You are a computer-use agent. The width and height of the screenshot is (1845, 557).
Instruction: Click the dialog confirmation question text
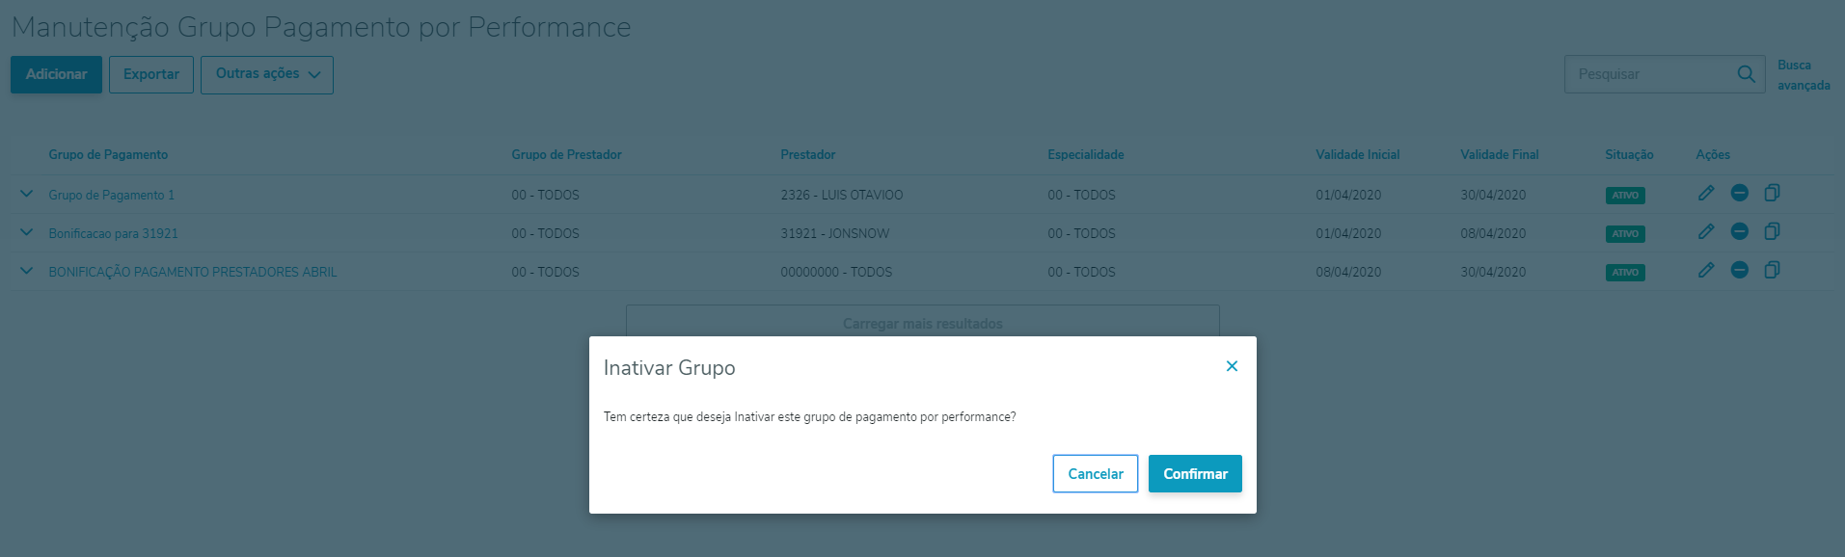pos(809,417)
